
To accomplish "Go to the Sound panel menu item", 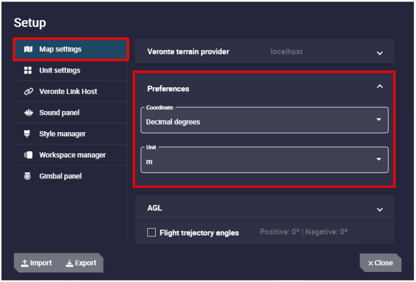I will point(59,113).
